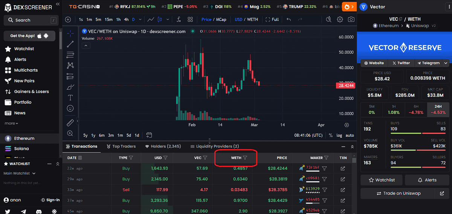
Task: Open the date column calendar filter
Action: click(80, 158)
